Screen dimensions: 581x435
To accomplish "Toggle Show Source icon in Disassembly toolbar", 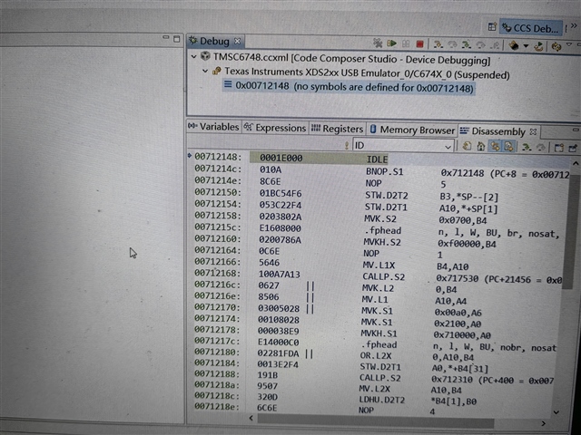I will tap(508, 147).
